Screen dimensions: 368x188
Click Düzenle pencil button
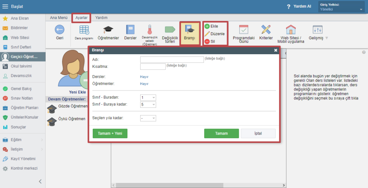pyautogui.click(x=215, y=34)
